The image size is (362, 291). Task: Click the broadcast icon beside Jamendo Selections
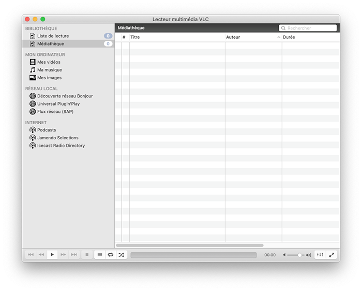33,138
